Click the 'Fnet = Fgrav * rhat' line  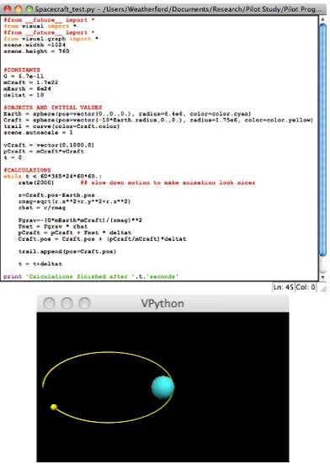click(x=53, y=227)
